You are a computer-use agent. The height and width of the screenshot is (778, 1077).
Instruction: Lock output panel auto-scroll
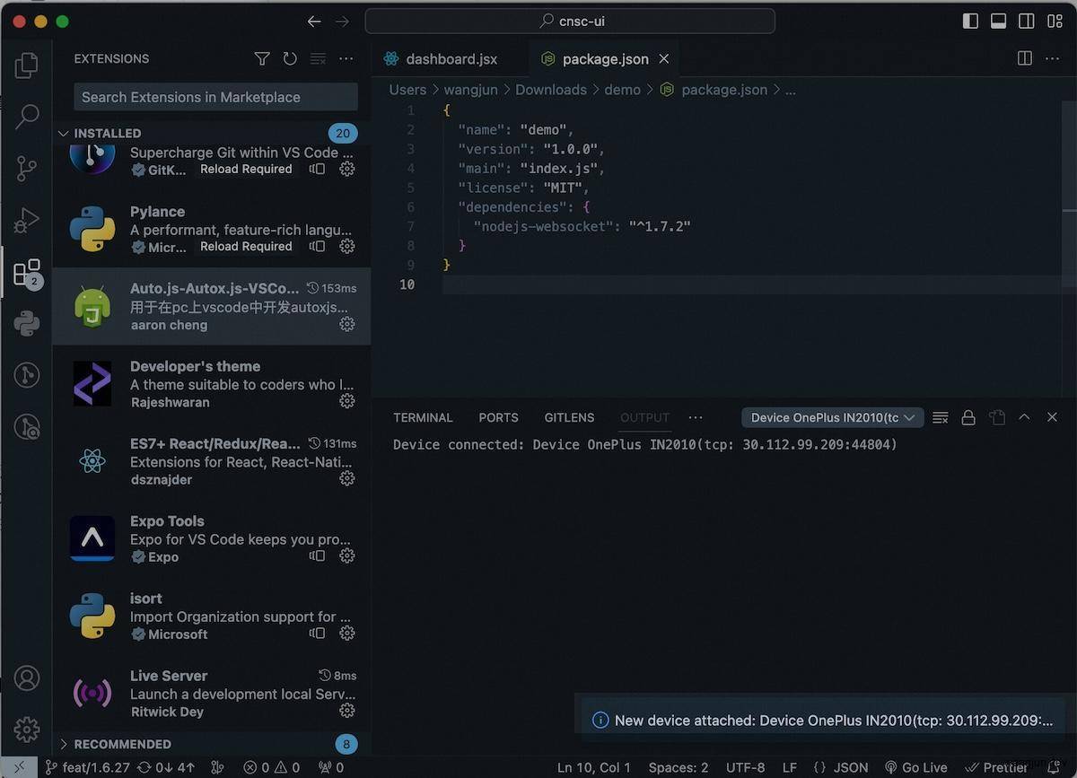[968, 417]
